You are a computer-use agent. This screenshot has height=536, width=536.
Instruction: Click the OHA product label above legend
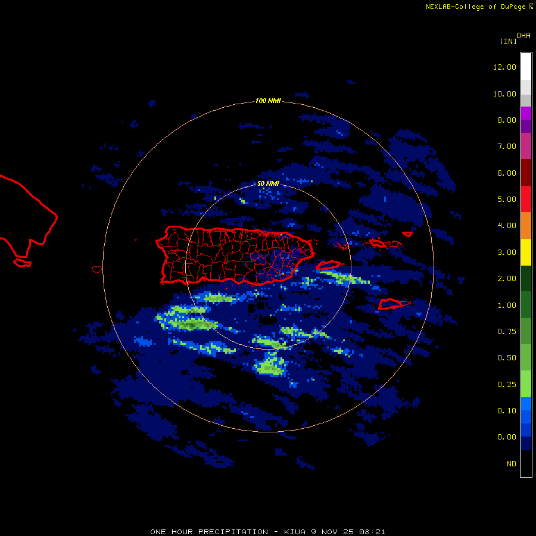click(523, 35)
